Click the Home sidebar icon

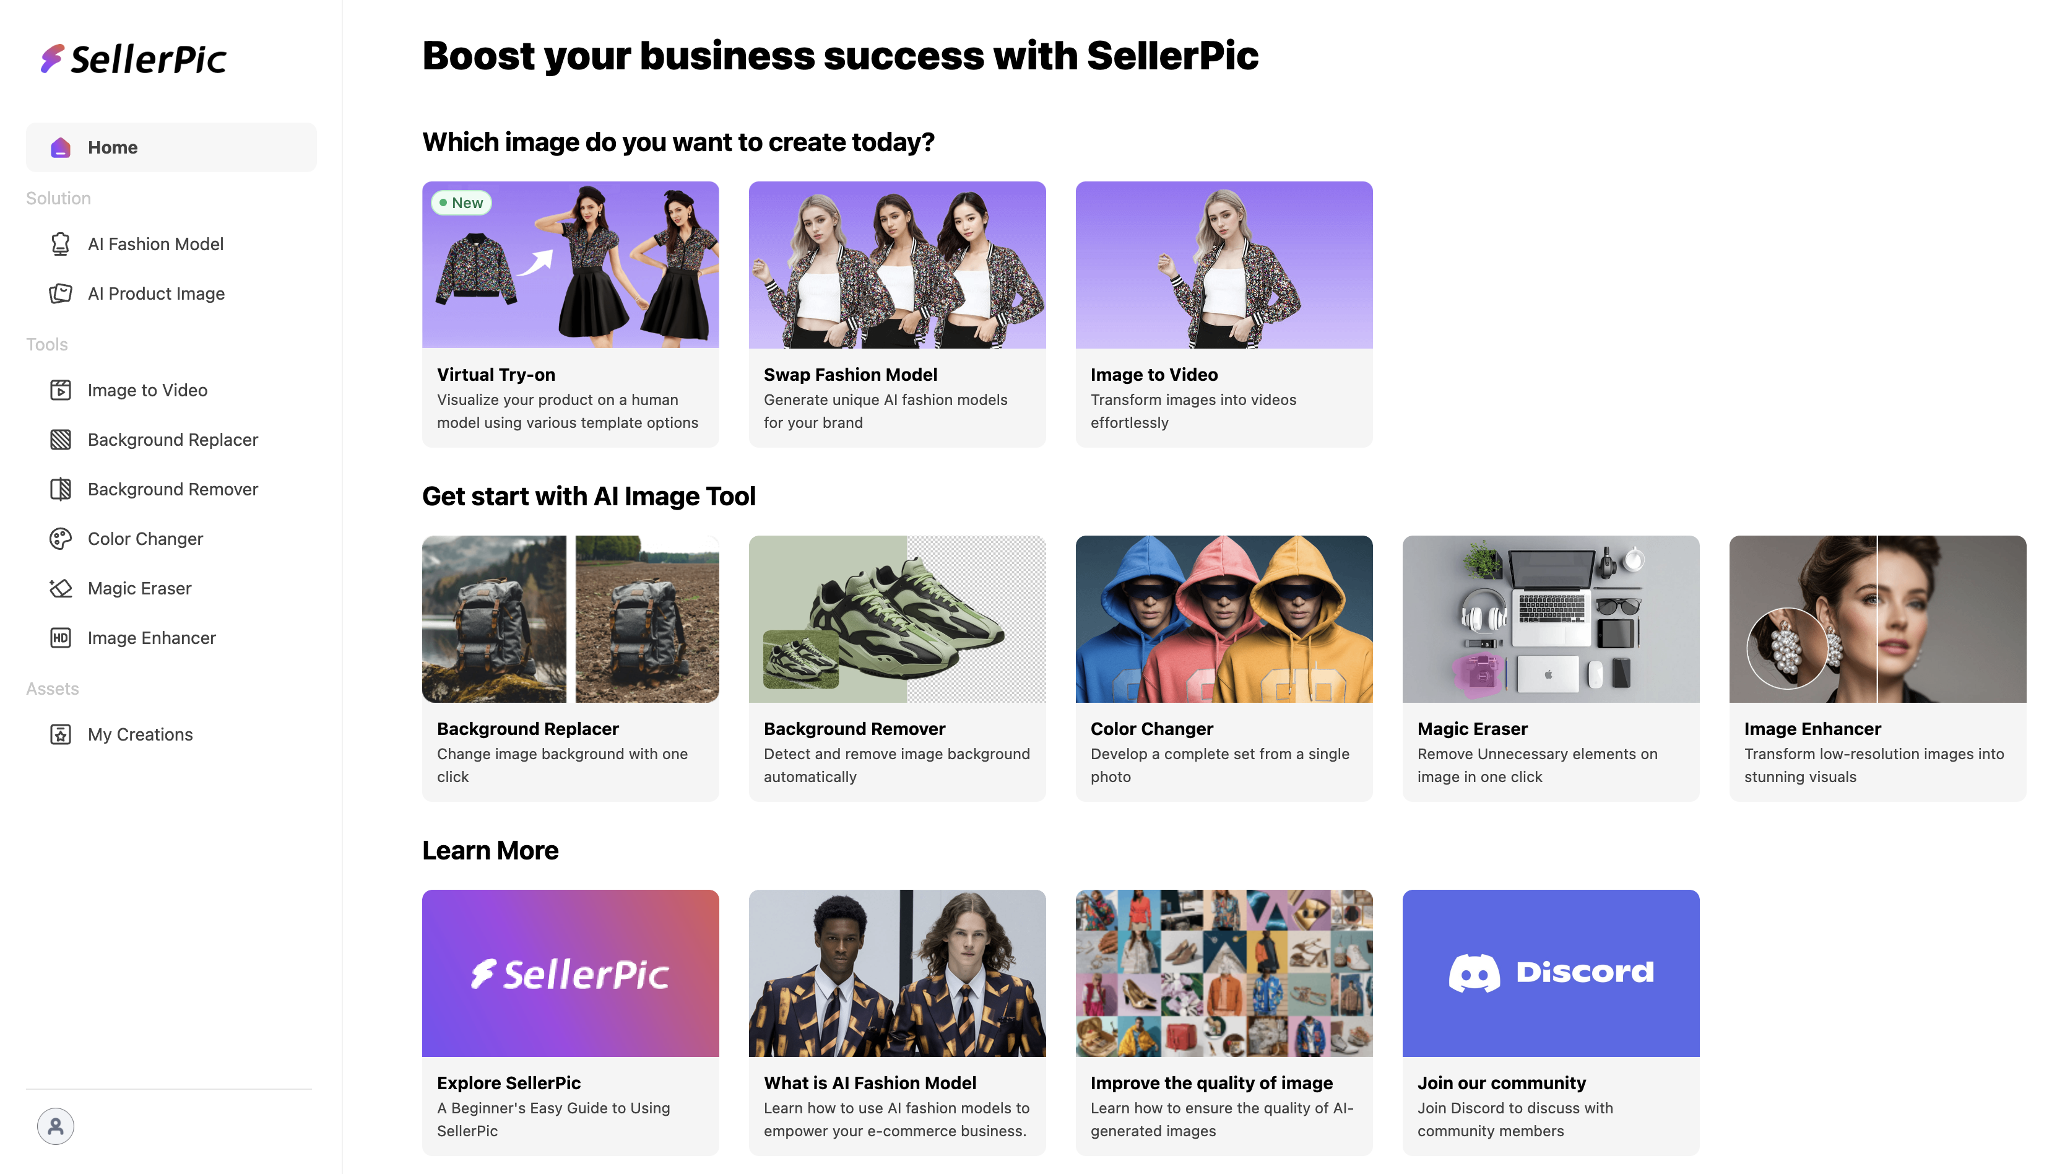[x=61, y=147]
